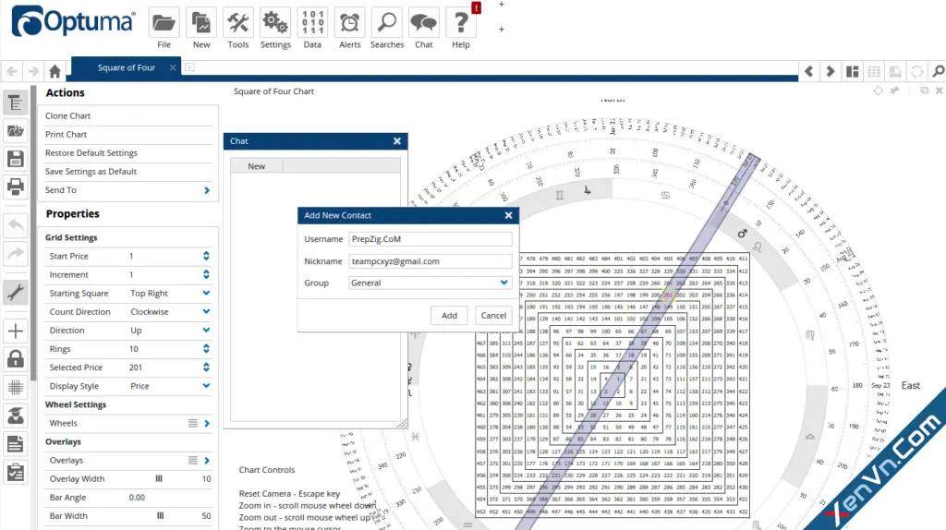The image size is (946, 530).
Task: Open the Alerts alarm clock icon
Action: (x=349, y=23)
